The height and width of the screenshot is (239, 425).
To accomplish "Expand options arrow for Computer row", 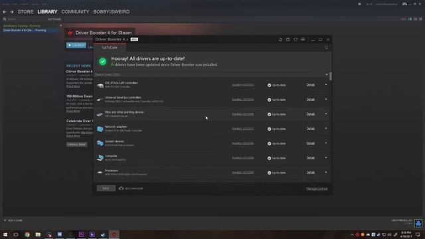I will click(326, 158).
